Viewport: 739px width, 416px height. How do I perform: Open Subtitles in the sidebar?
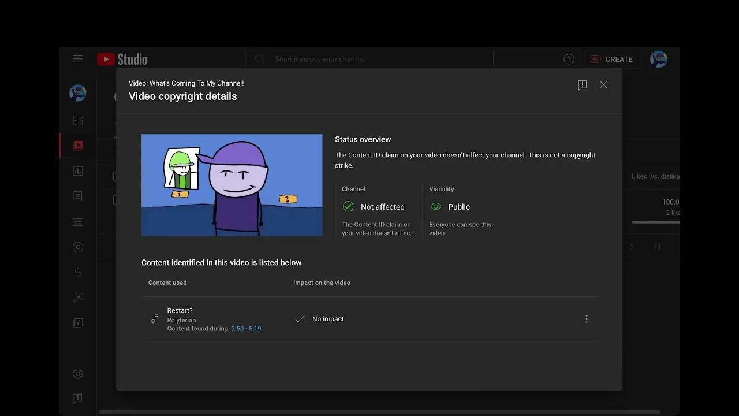(x=78, y=222)
